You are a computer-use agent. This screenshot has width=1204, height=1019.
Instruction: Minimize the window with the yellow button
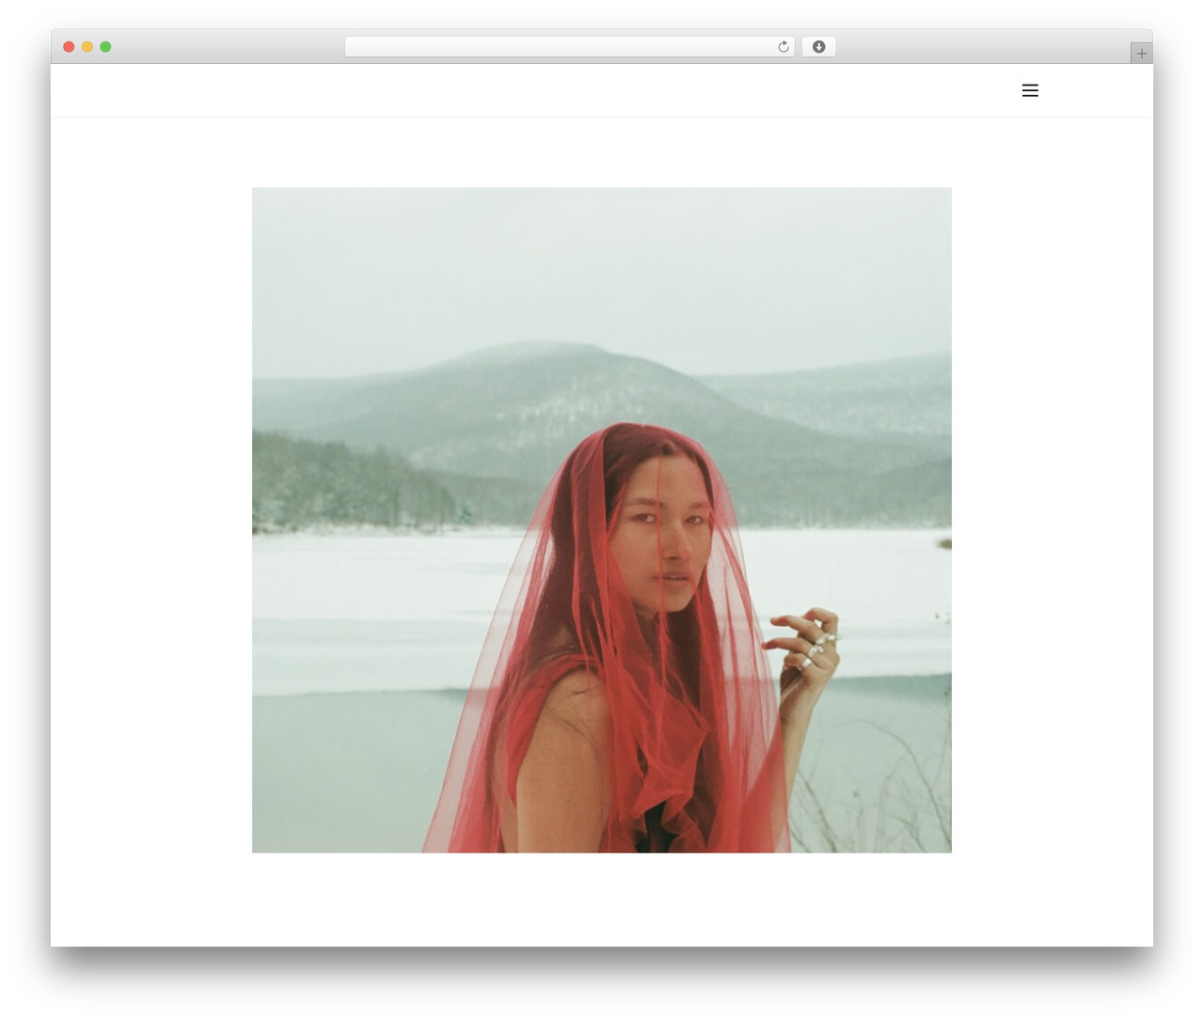click(x=87, y=47)
